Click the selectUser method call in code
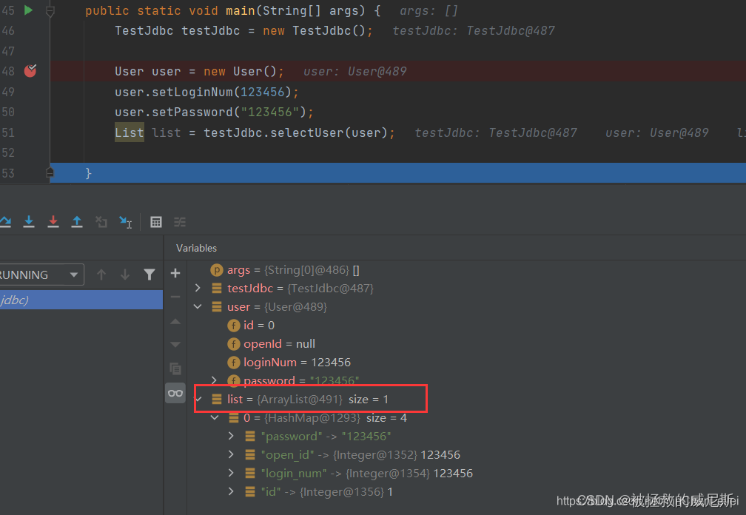746x515 pixels. [306, 132]
